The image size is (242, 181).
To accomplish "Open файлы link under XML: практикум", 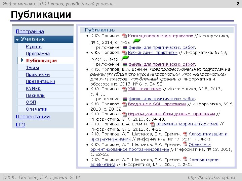I will coord(162,99).
